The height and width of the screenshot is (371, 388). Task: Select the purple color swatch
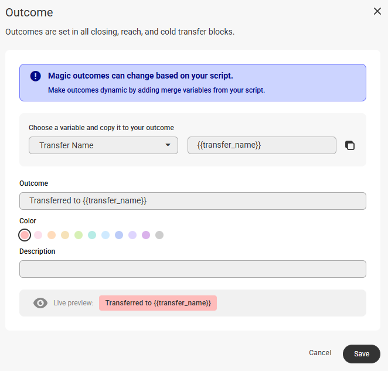(146, 235)
